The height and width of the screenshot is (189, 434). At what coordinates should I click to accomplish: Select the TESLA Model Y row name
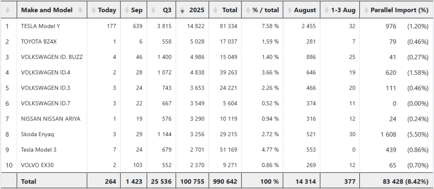(40, 26)
